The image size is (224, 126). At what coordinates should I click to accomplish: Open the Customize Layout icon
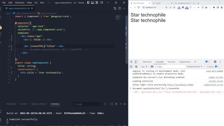tap(102, 2)
